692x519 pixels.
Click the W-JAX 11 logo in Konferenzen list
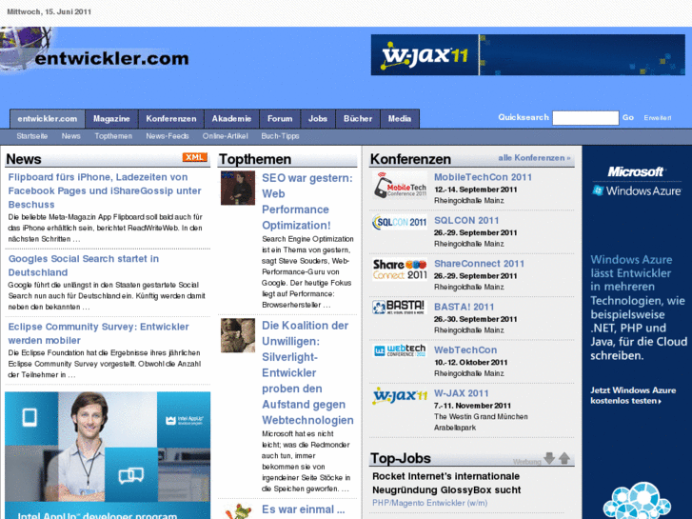pos(400,395)
